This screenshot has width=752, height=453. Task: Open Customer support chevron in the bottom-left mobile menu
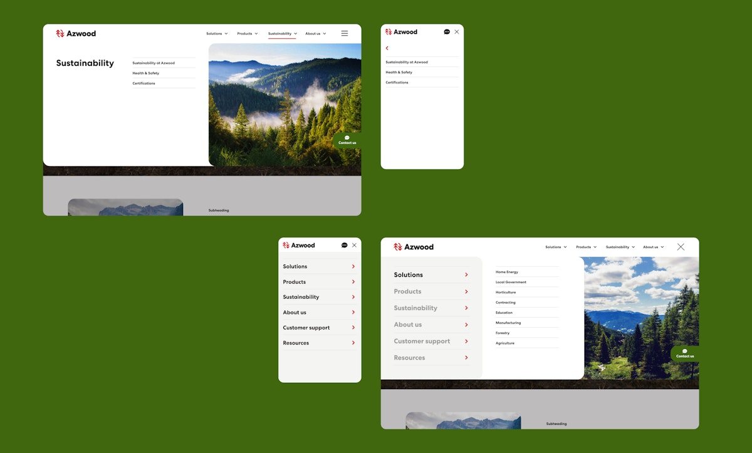pyautogui.click(x=353, y=328)
